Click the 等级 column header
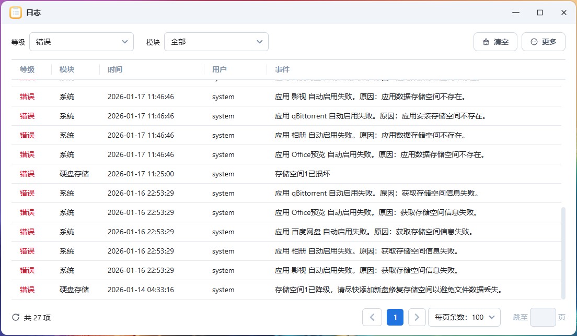Image resolution: width=577 pixels, height=336 pixels. pyautogui.click(x=27, y=69)
